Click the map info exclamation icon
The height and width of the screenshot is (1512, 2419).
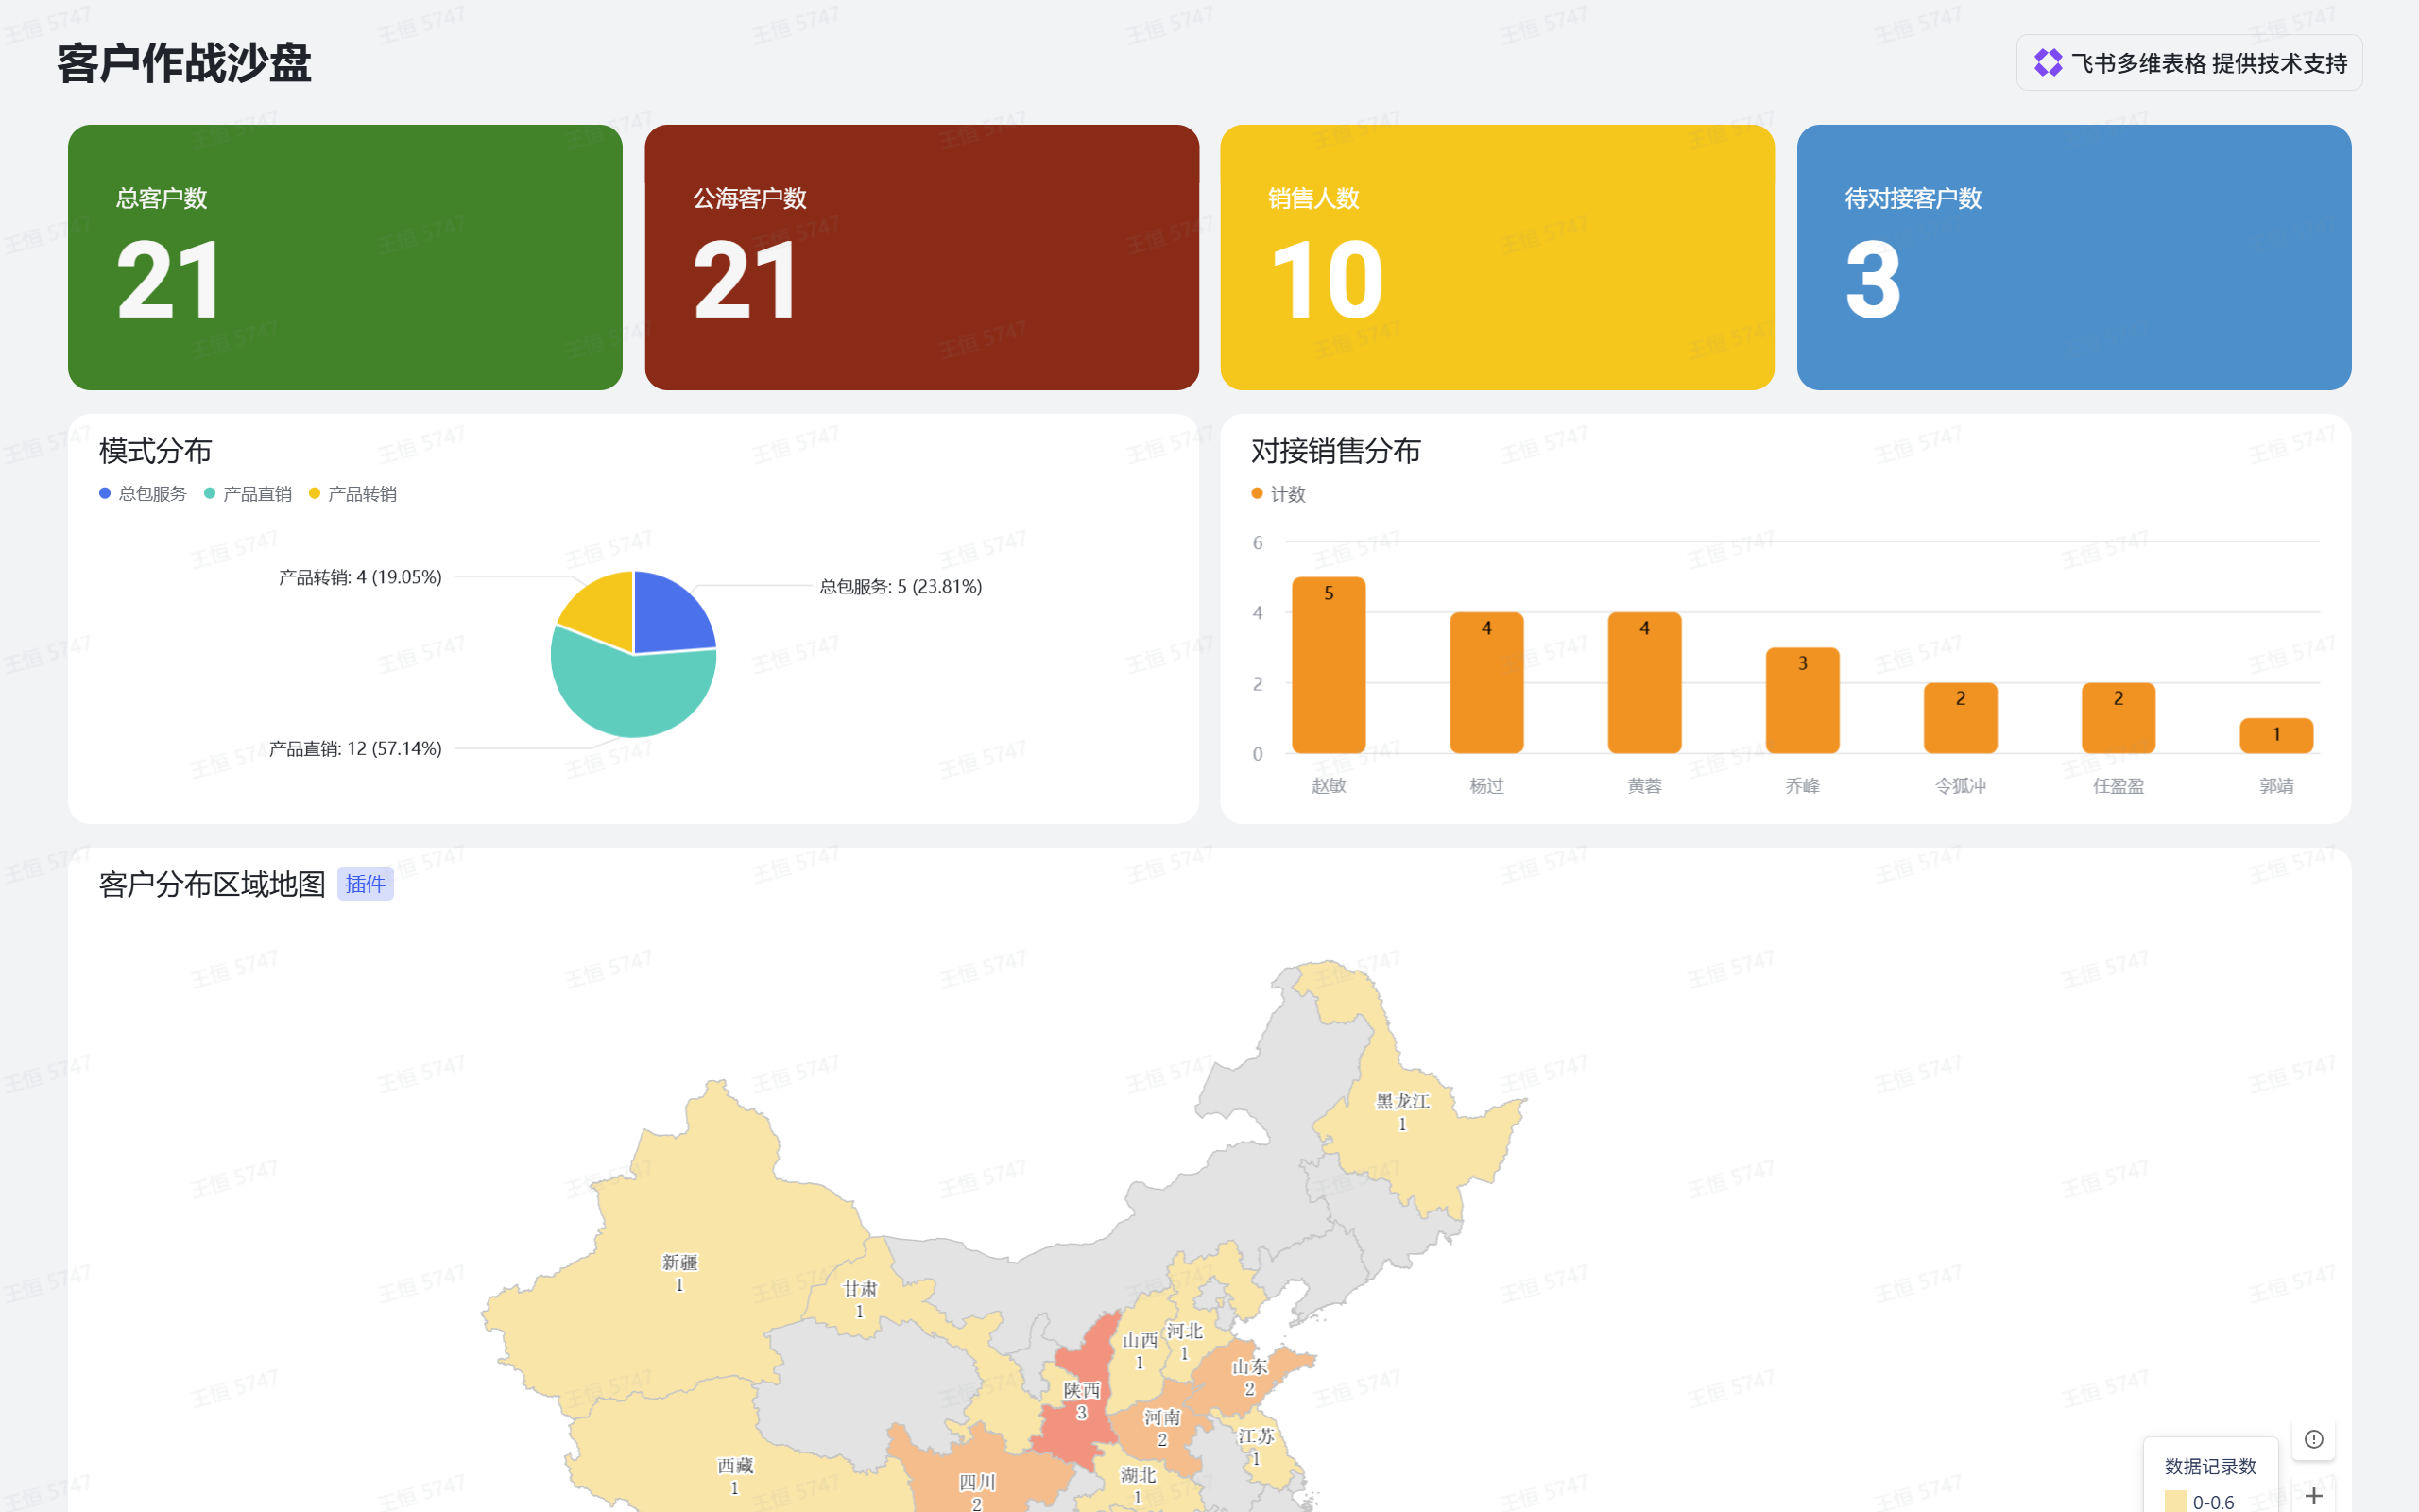click(2313, 1439)
